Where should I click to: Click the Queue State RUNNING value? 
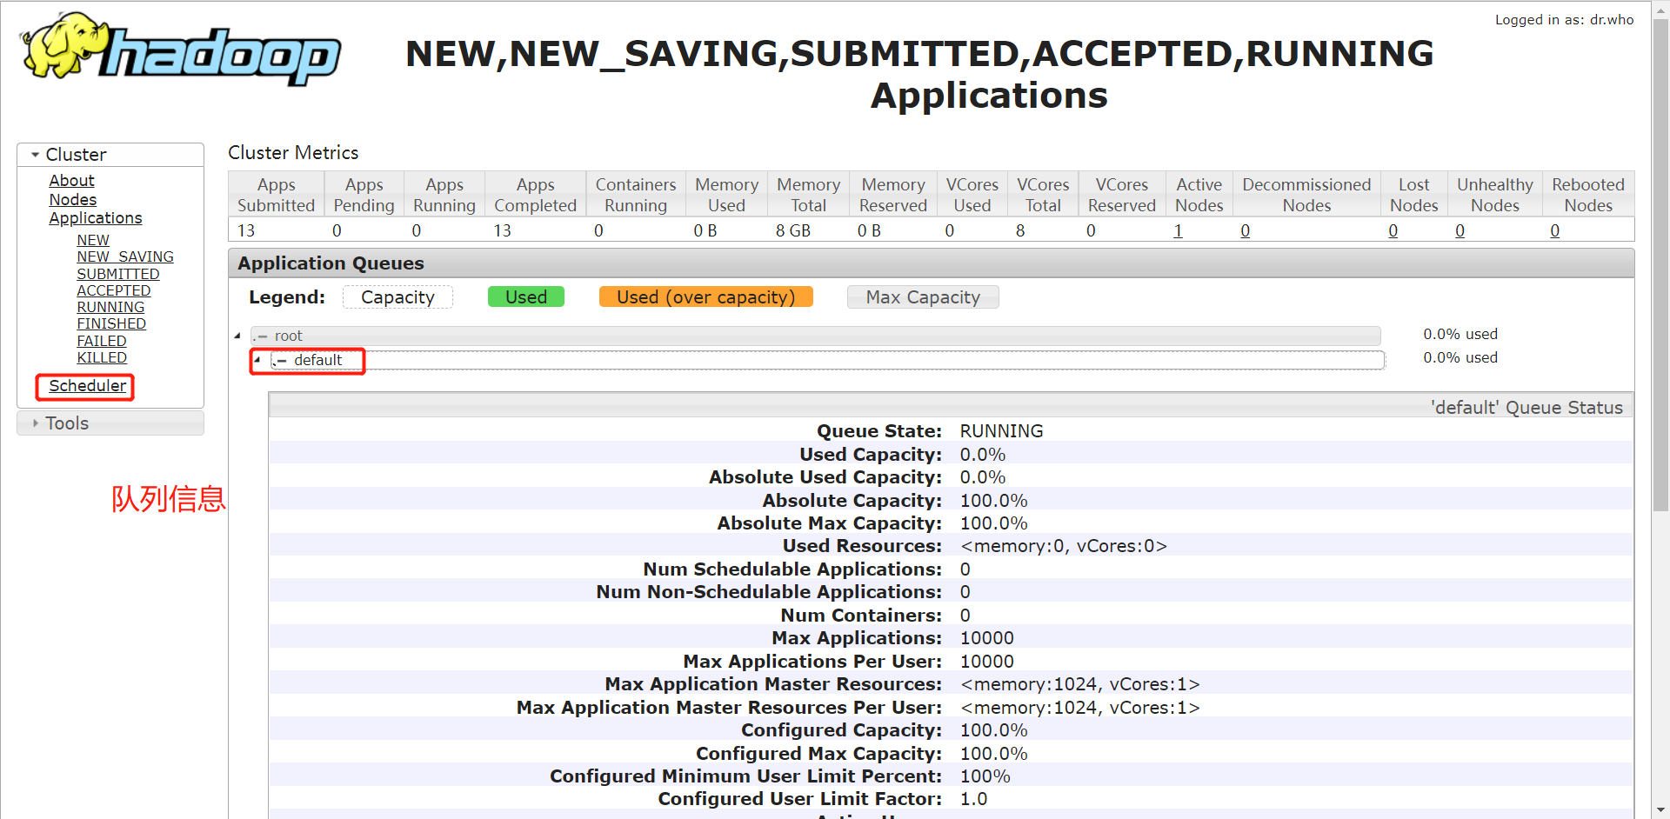pyautogui.click(x=1001, y=431)
